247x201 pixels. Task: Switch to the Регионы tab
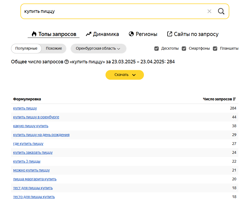pyautogui.click(x=143, y=34)
